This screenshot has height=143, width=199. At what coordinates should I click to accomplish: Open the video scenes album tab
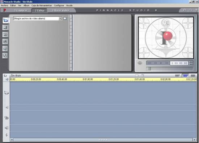pos(6,20)
